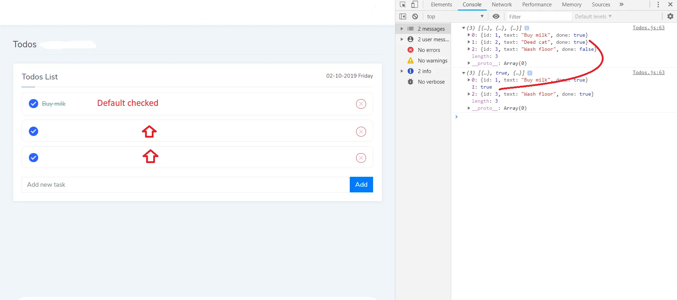Expand the 2 user messages group
The image size is (677, 300).
(402, 39)
